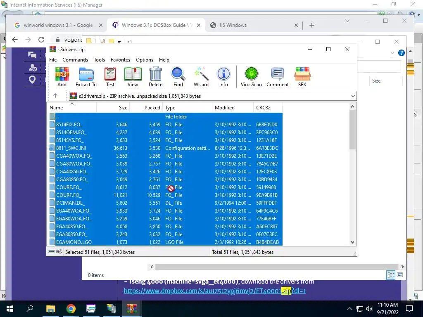This screenshot has height=317, width=423.
Task: Switch Explorer to large icons view
Action: pyautogui.click(x=400, y=275)
